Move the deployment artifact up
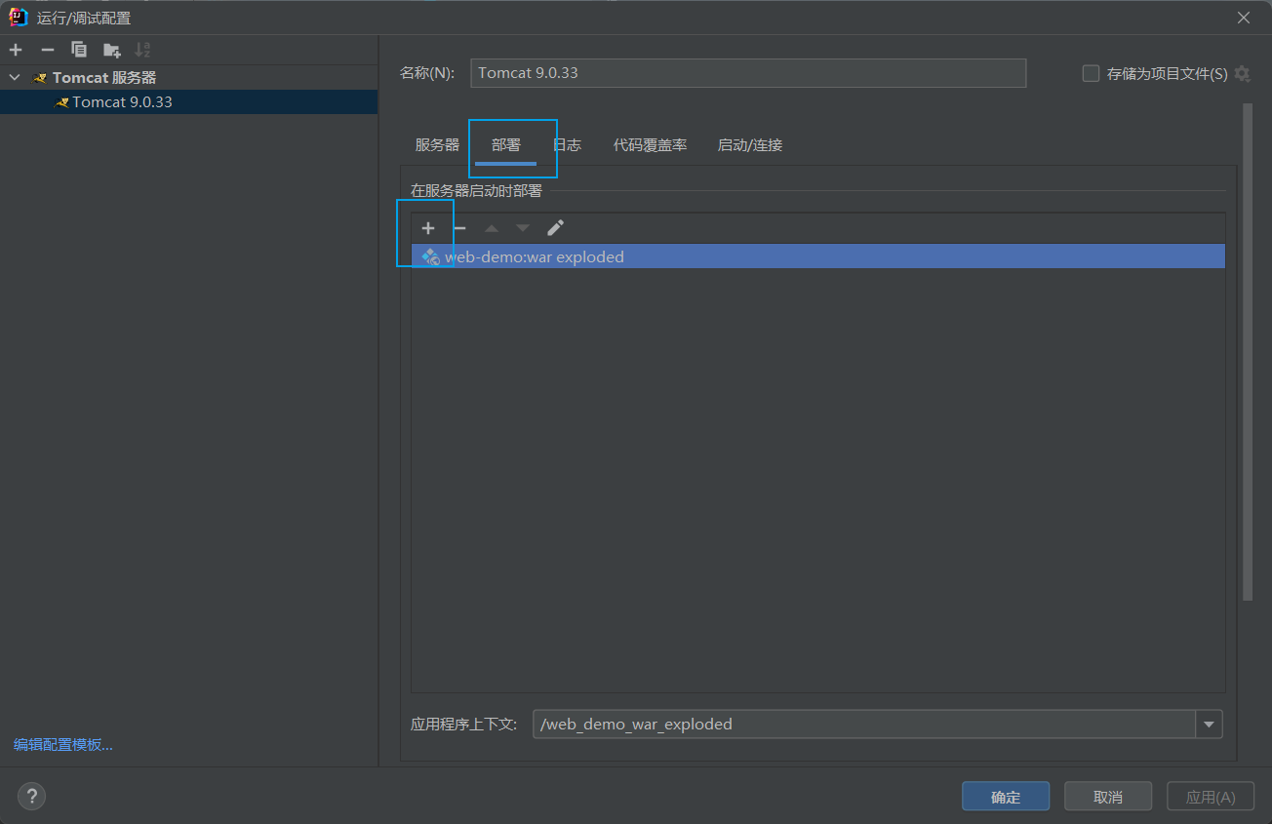Image resolution: width=1272 pixels, height=824 pixels. (x=492, y=228)
